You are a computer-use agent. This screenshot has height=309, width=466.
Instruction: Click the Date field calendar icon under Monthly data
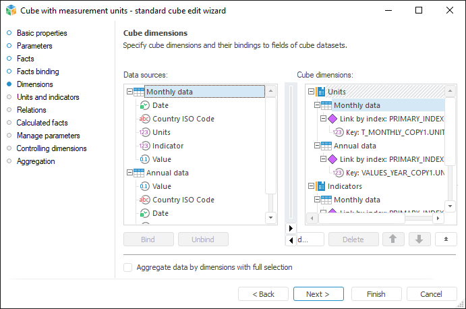click(x=144, y=105)
